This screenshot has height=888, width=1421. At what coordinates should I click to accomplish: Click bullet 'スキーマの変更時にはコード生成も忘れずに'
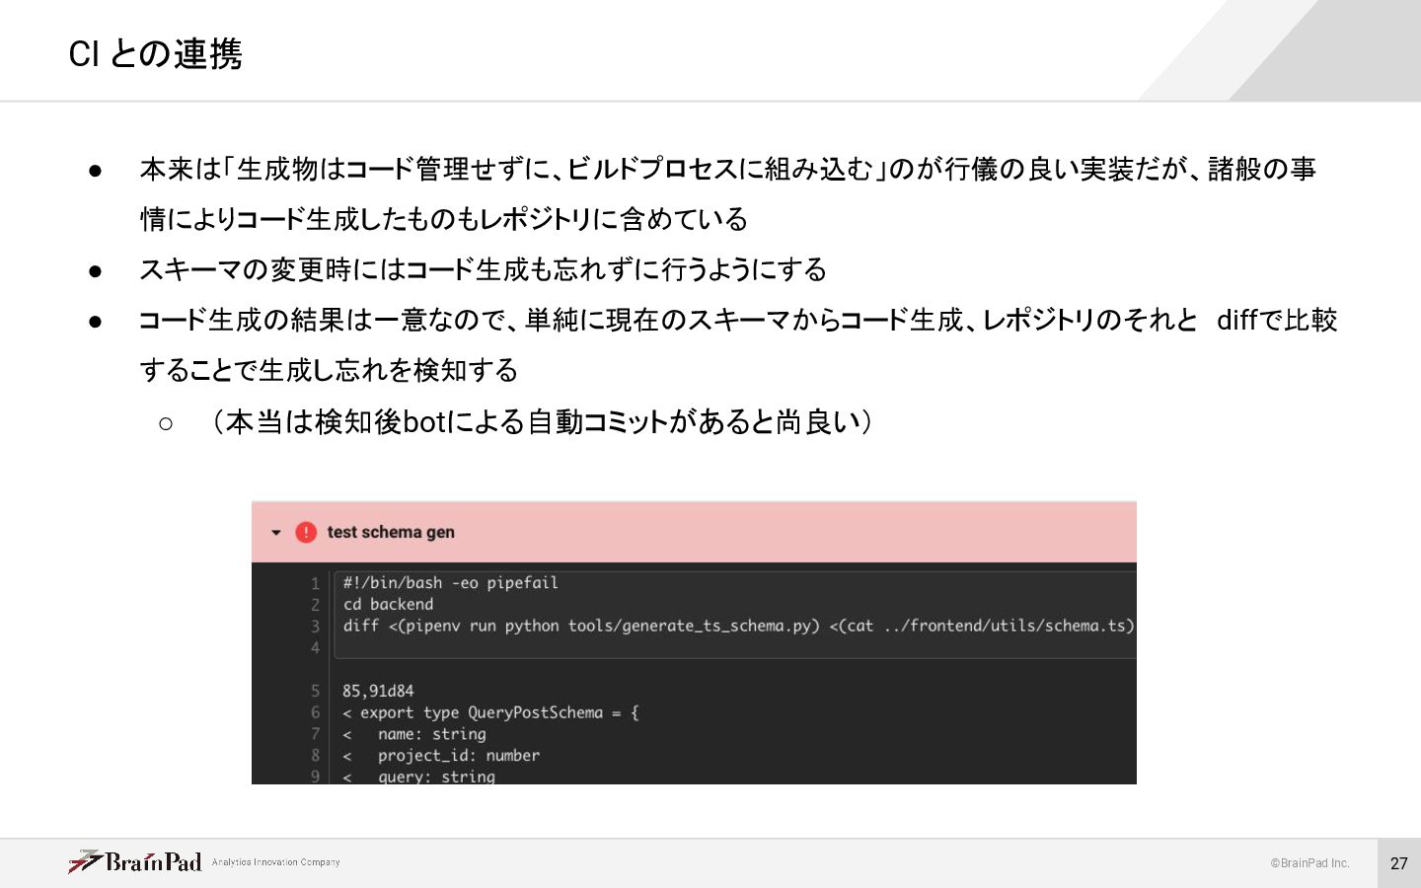(x=484, y=269)
